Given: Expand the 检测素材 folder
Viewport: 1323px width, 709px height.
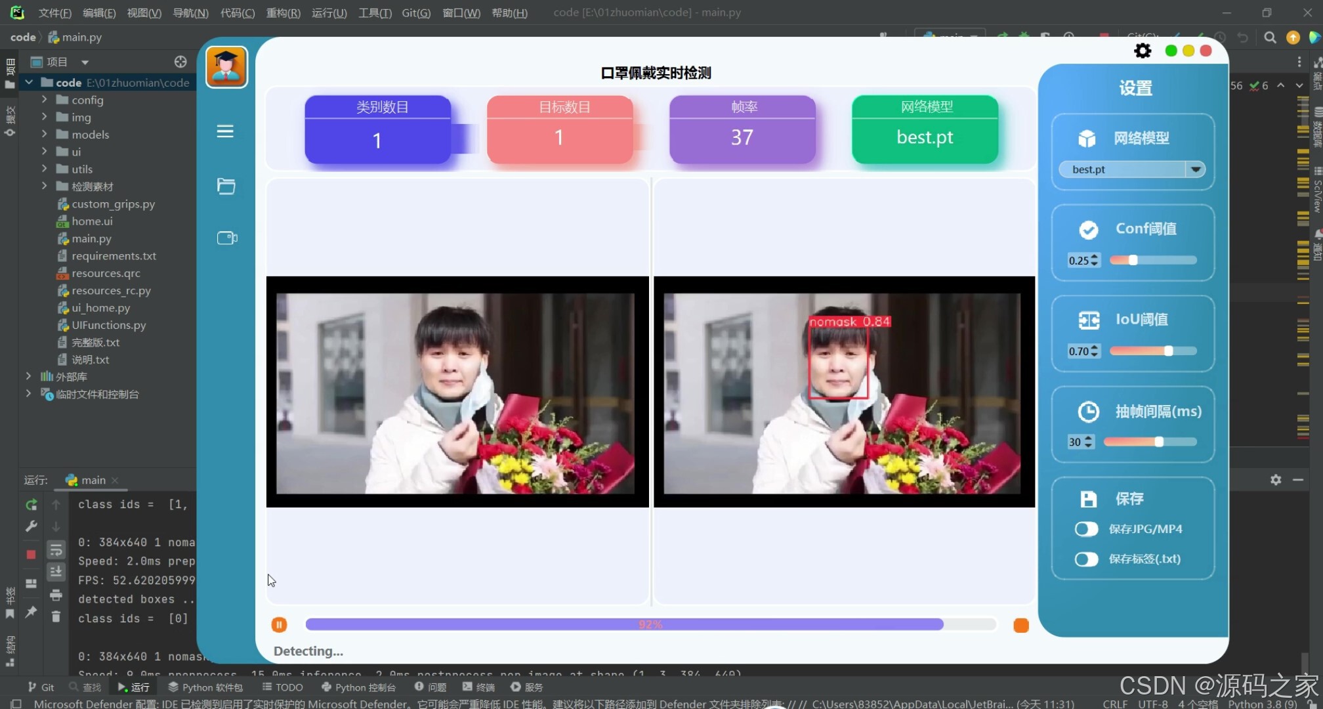Looking at the screenshot, I should 44,186.
